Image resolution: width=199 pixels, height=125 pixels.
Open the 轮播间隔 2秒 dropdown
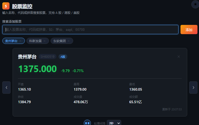114,123
